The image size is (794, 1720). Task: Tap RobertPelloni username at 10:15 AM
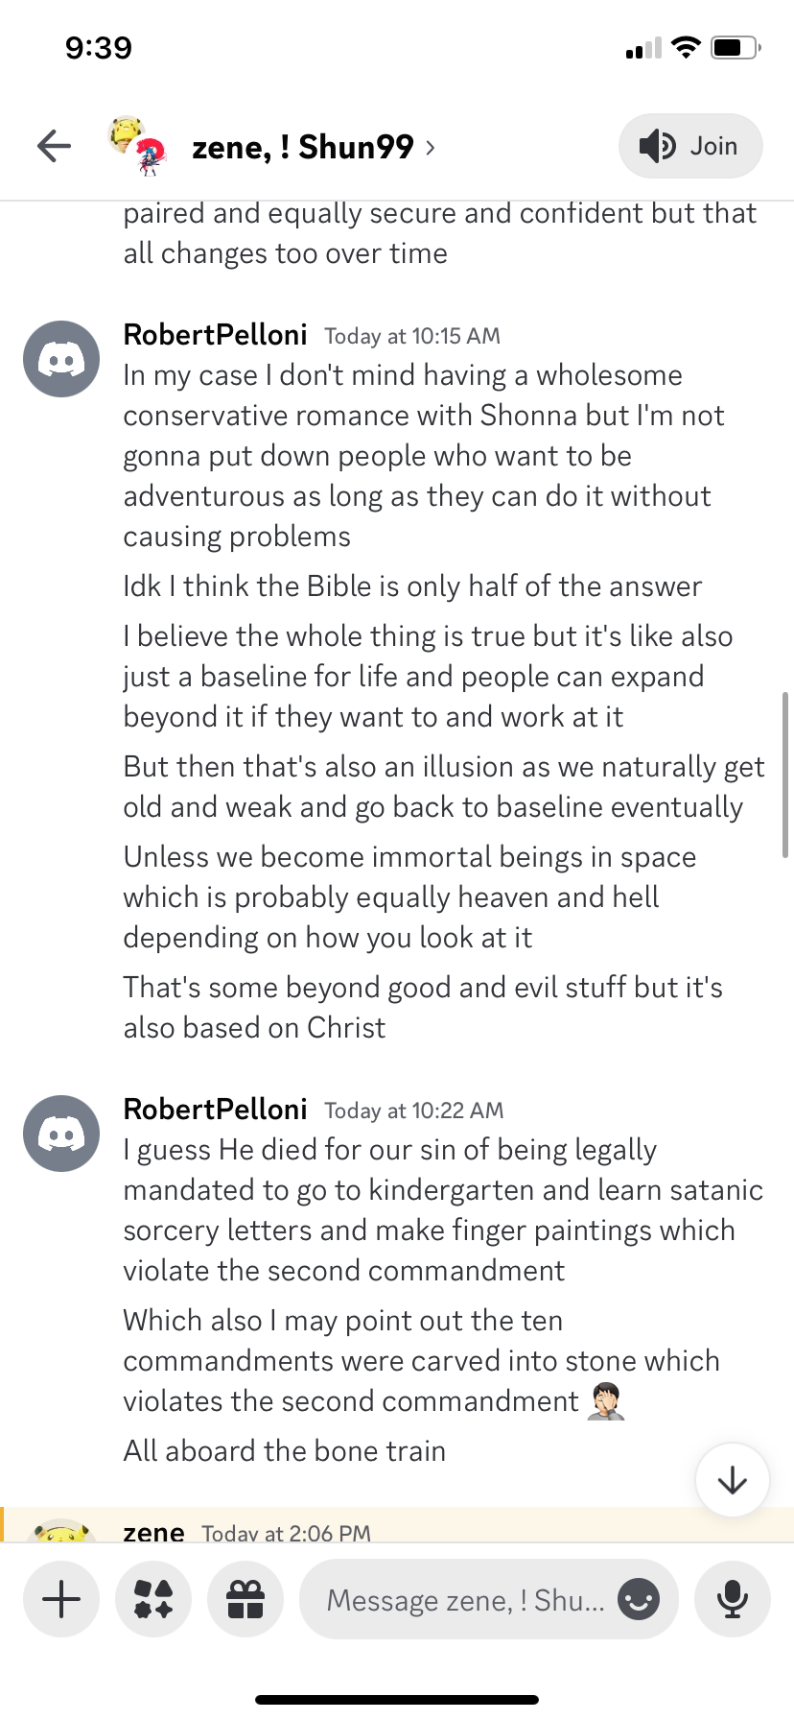click(x=215, y=334)
